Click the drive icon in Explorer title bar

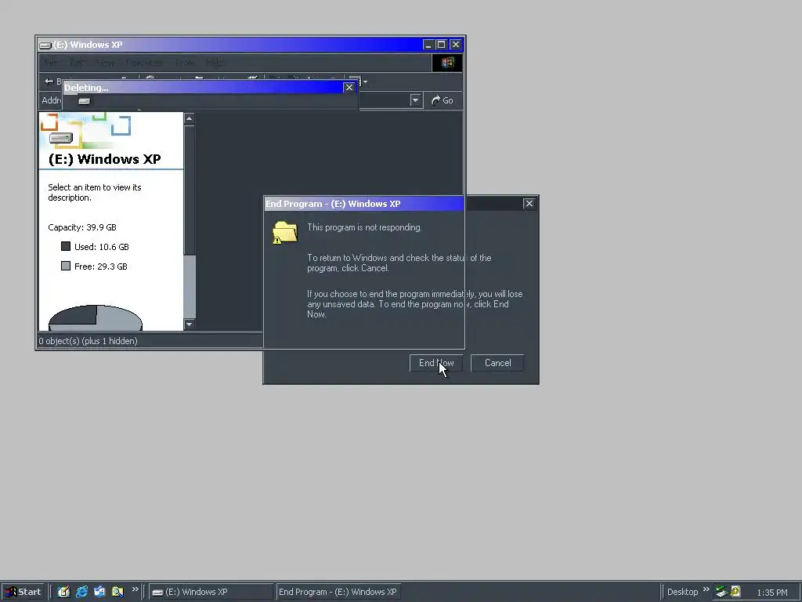point(45,45)
